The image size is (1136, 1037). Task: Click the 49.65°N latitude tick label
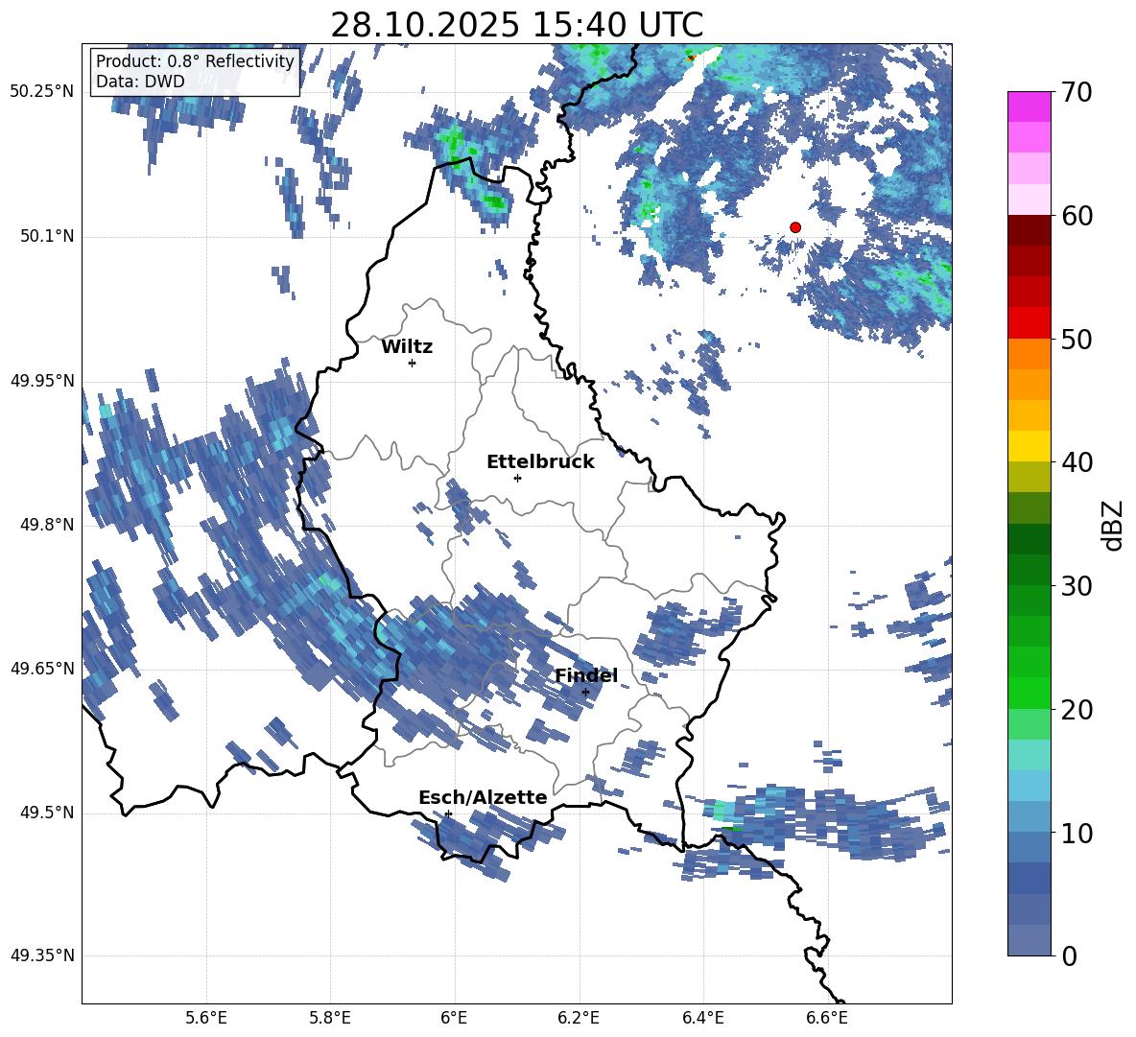point(42,668)
